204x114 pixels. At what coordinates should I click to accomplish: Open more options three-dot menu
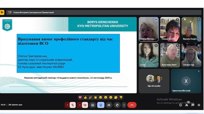pos(124,105)
